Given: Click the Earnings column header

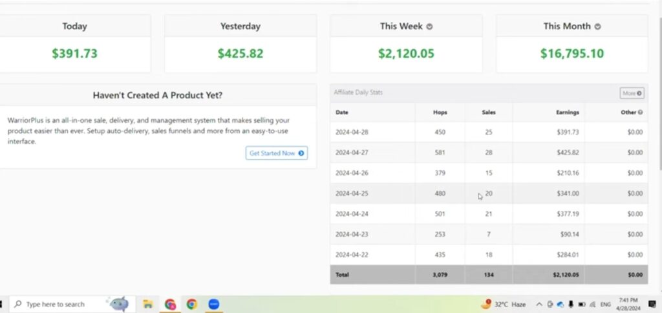Looking at the screenshot, I should (567, 113).
